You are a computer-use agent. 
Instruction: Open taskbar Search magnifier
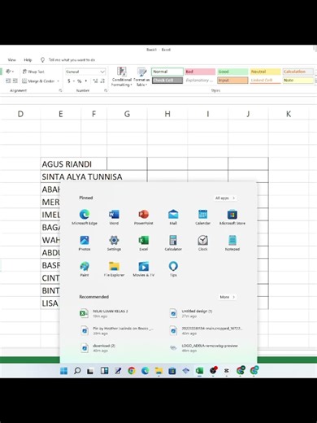(77, 370)
